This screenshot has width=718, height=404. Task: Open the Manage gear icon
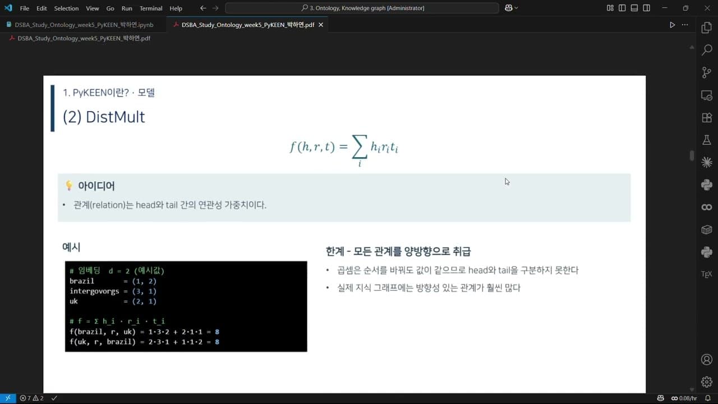[707, 382]
